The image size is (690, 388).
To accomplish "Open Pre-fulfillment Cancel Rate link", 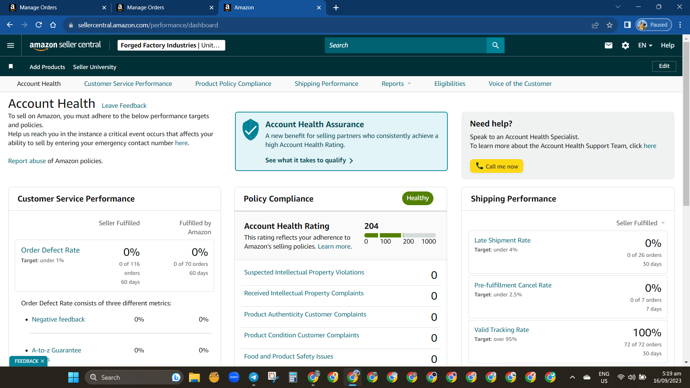I will (513, 285).
